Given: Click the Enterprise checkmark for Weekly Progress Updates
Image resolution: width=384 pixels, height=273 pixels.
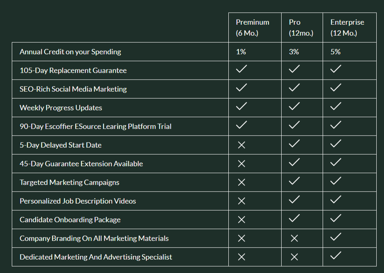Looking at the screenshot, I should click(335, 107).
